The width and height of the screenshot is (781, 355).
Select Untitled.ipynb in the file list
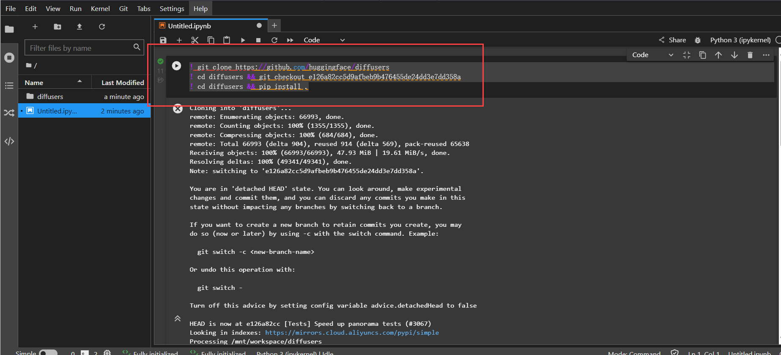pos(85,111)
